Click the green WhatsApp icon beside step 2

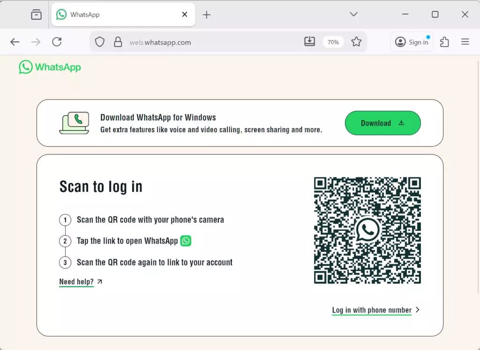coord(186,241)
